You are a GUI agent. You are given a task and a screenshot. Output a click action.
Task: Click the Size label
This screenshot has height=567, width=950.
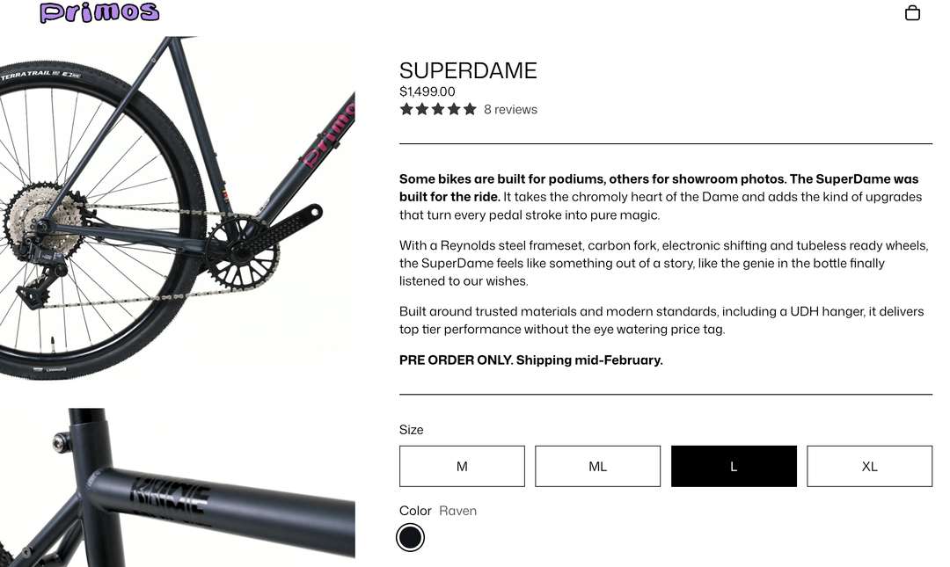411,430
